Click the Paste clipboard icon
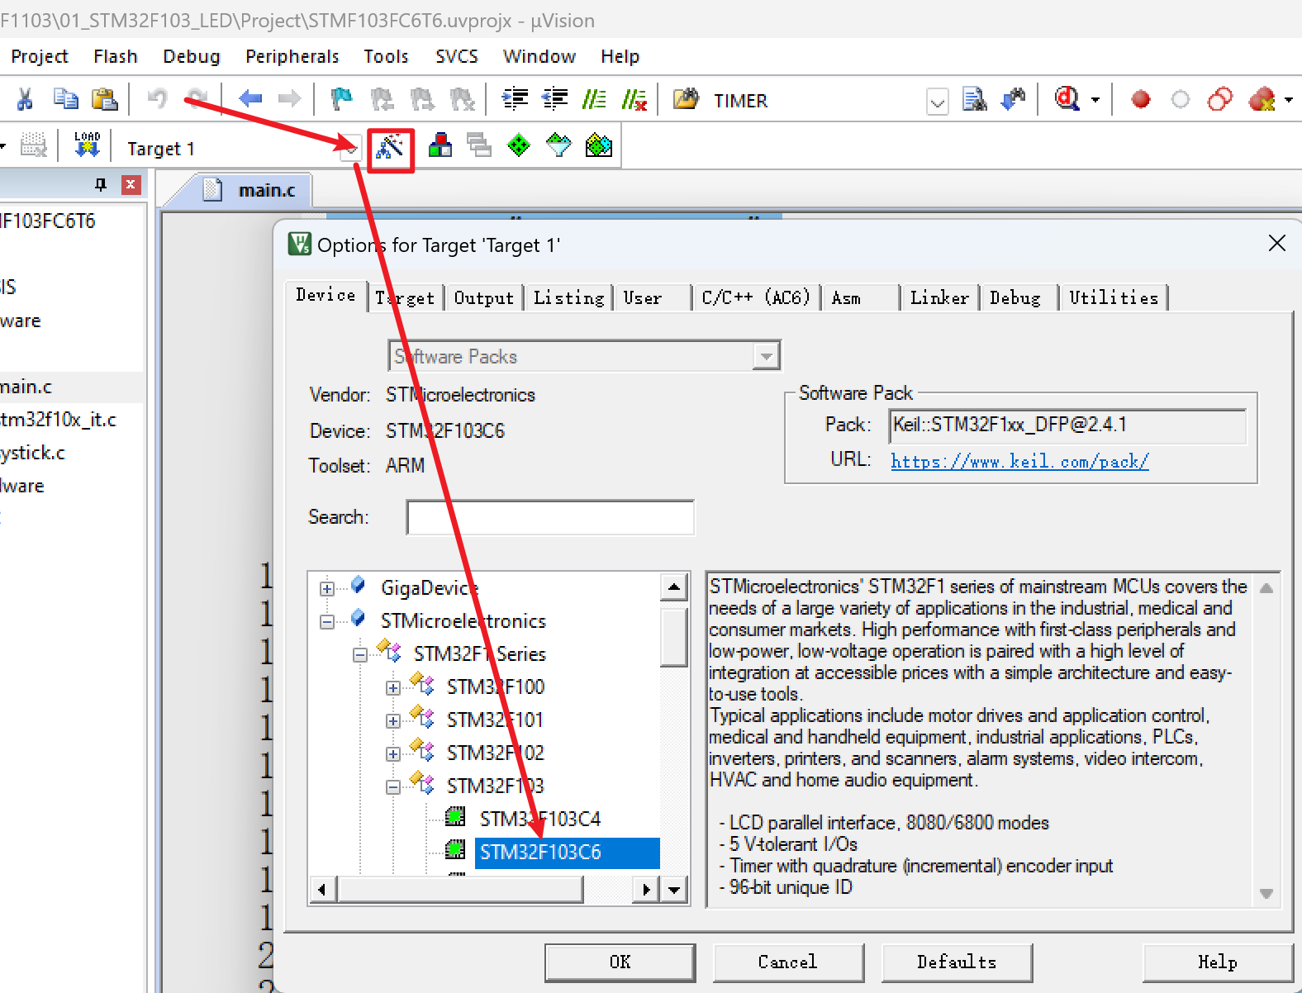This screenshot has height=993, width=1302. coord(104,100)
